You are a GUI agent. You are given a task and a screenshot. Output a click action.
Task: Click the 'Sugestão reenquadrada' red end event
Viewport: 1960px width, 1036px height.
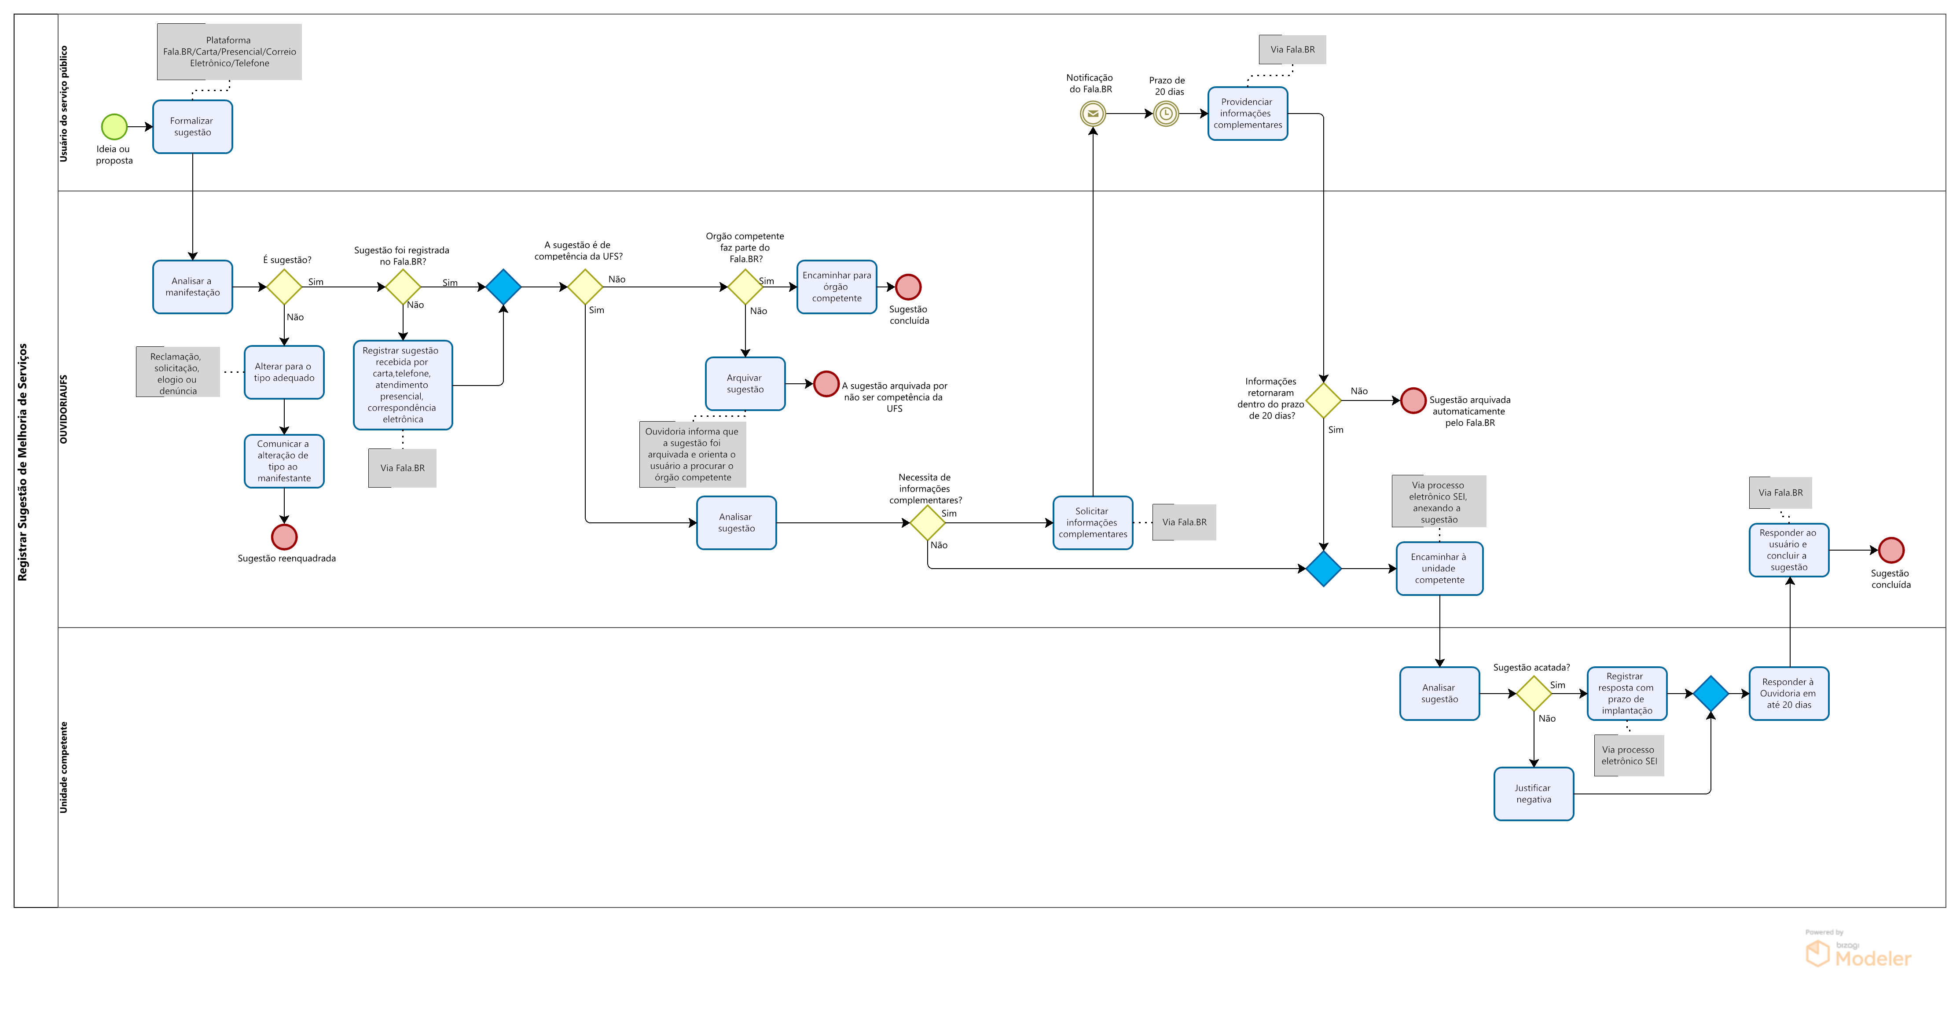[x=284, y=536]
